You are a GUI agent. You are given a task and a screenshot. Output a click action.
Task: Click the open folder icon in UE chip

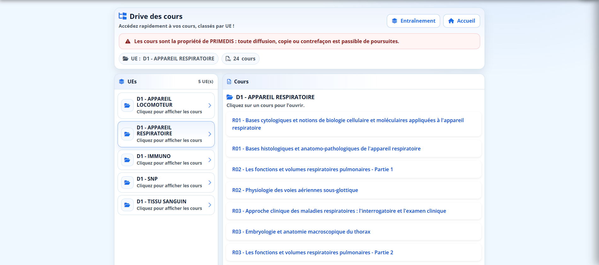(125, 59)
